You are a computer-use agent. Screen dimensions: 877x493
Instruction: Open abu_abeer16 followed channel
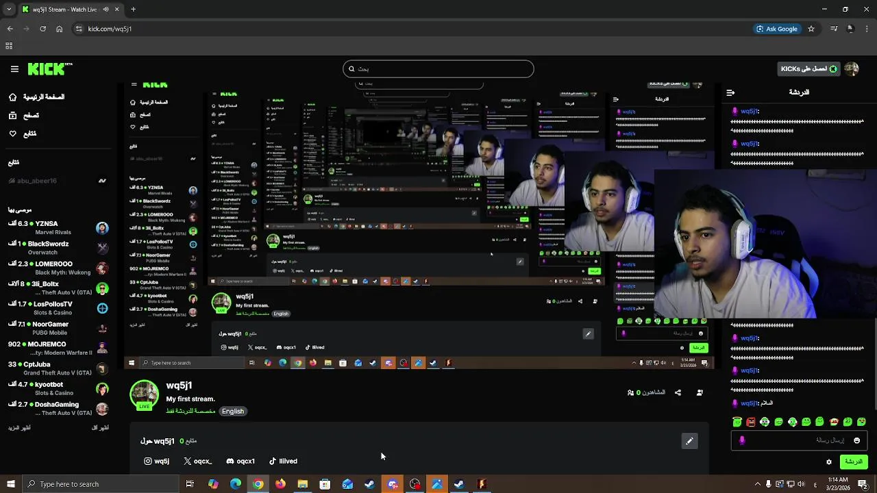[x=58, y=181]
